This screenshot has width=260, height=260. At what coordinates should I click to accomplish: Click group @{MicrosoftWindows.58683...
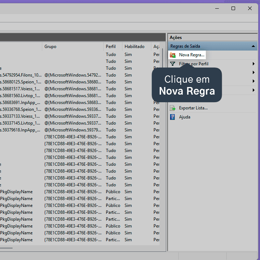point(73,103)
